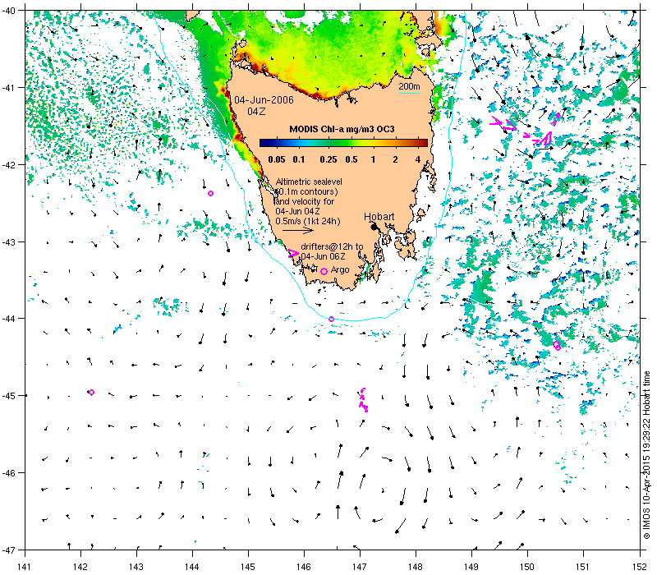
Task: Click longitude axis label 141
Action: (x=25, y=567)
